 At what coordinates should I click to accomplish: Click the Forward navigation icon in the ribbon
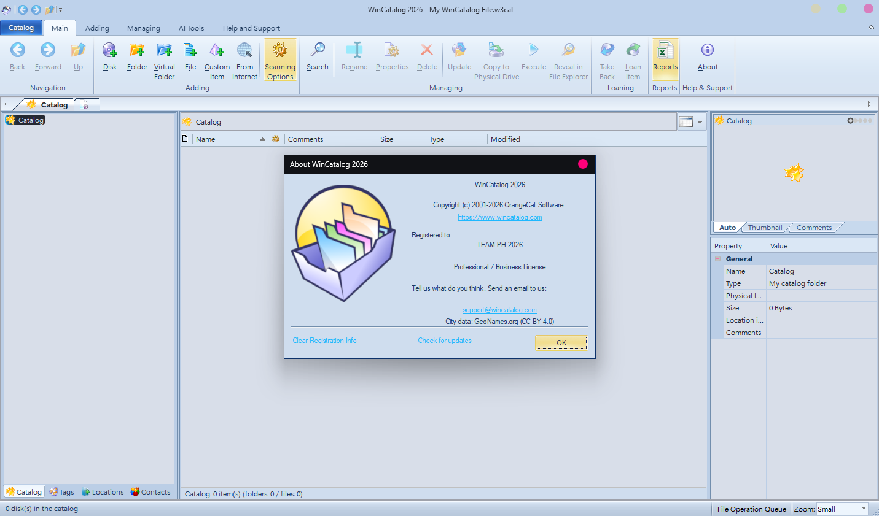point(48,56)
